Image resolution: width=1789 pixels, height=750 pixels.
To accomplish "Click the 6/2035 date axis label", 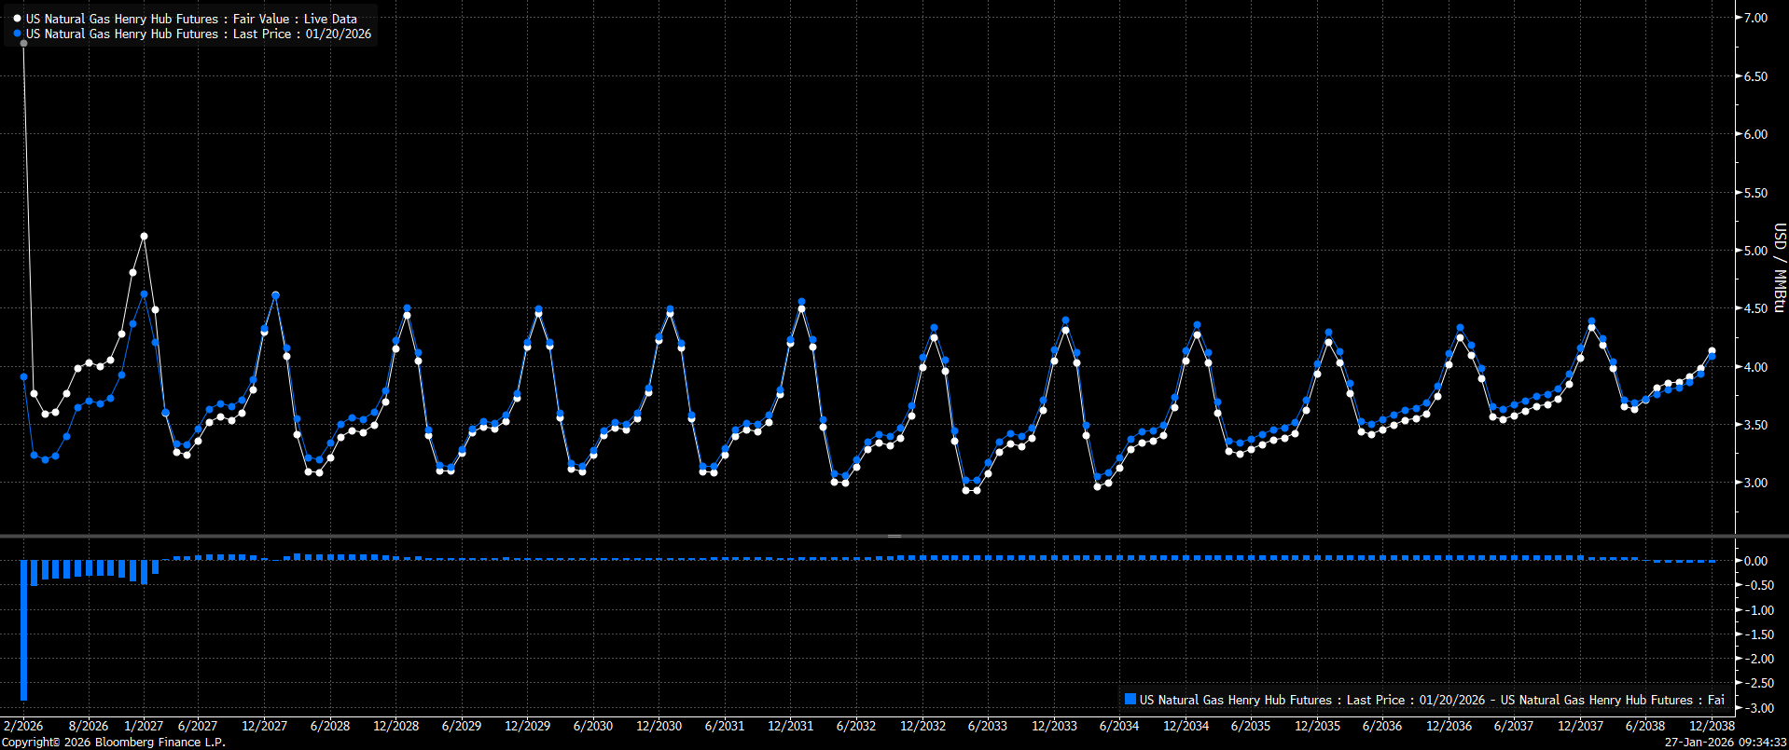I will [x=1251, y=726].
